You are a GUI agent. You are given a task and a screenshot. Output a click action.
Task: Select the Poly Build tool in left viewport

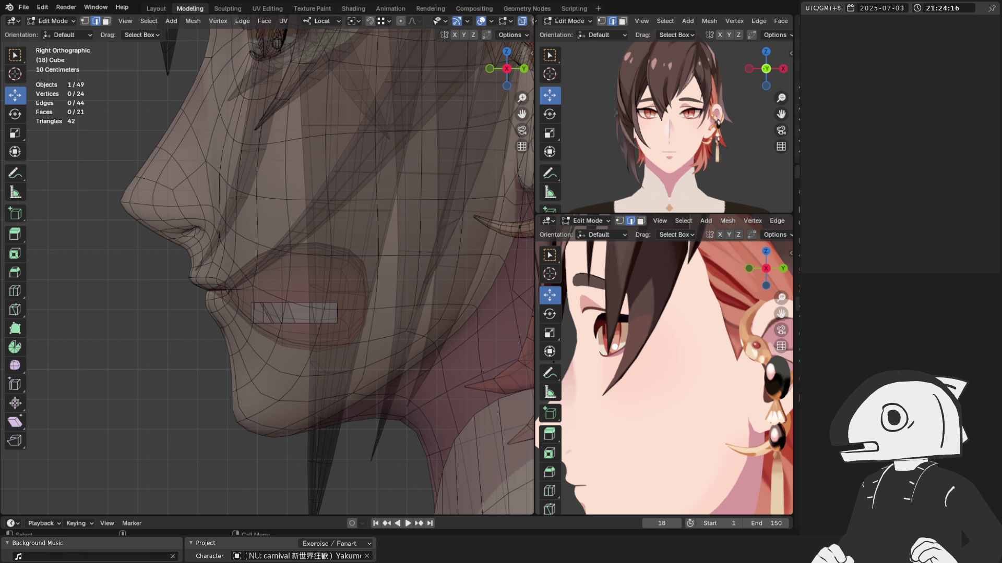point(15,328)
